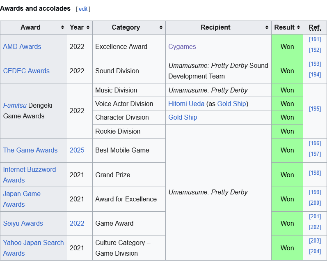
Task: Click the Recipient column header
Action: (218, 28)
